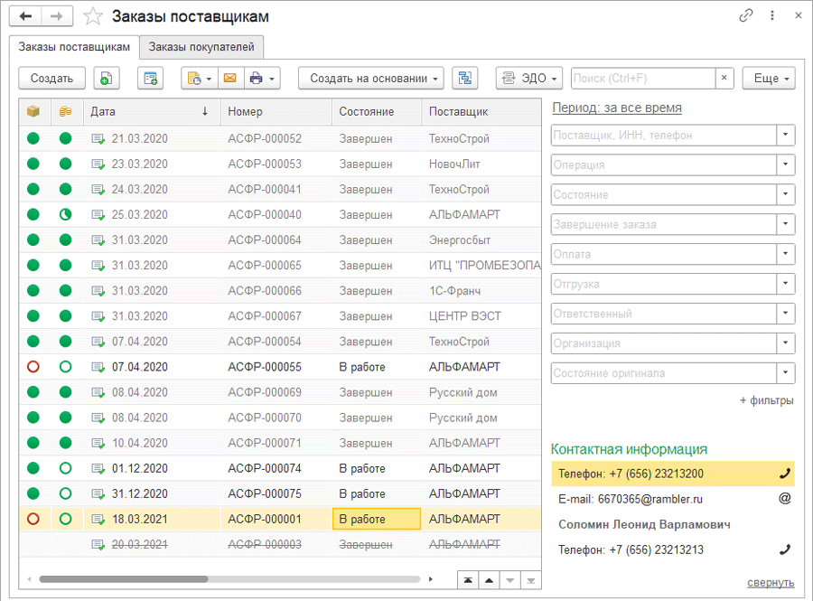Open the printer icon dropdown
The width and height of the screenshot is (813, 601).
click(x=262, y=79)
